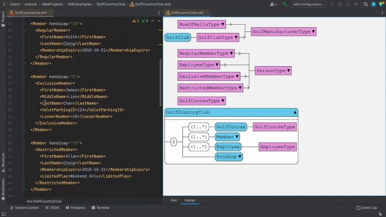
Task: Close the GolfCountryClub.xsd tab
Action: 207,13
